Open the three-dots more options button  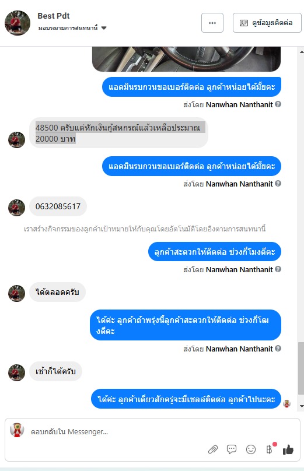(x=212, y=23)
